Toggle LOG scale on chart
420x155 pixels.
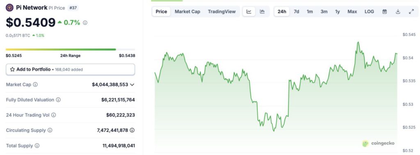369,11
